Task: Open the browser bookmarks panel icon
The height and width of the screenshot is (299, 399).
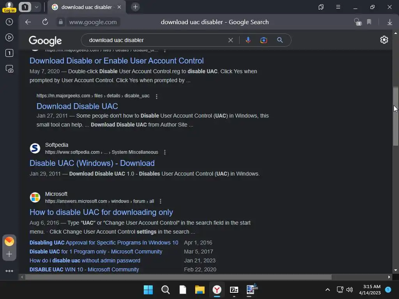Action: pyautogui.click(x=321, y=7)
